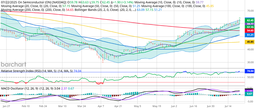
Task: Click the Apr 7 date label
Action: [101, 106]
